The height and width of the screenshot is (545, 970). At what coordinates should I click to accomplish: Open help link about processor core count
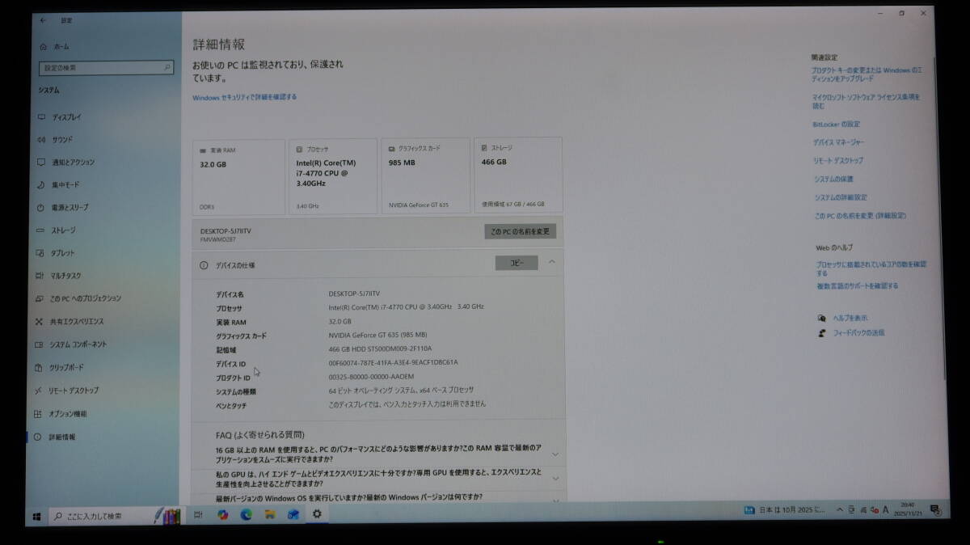(x=871, y=268)
